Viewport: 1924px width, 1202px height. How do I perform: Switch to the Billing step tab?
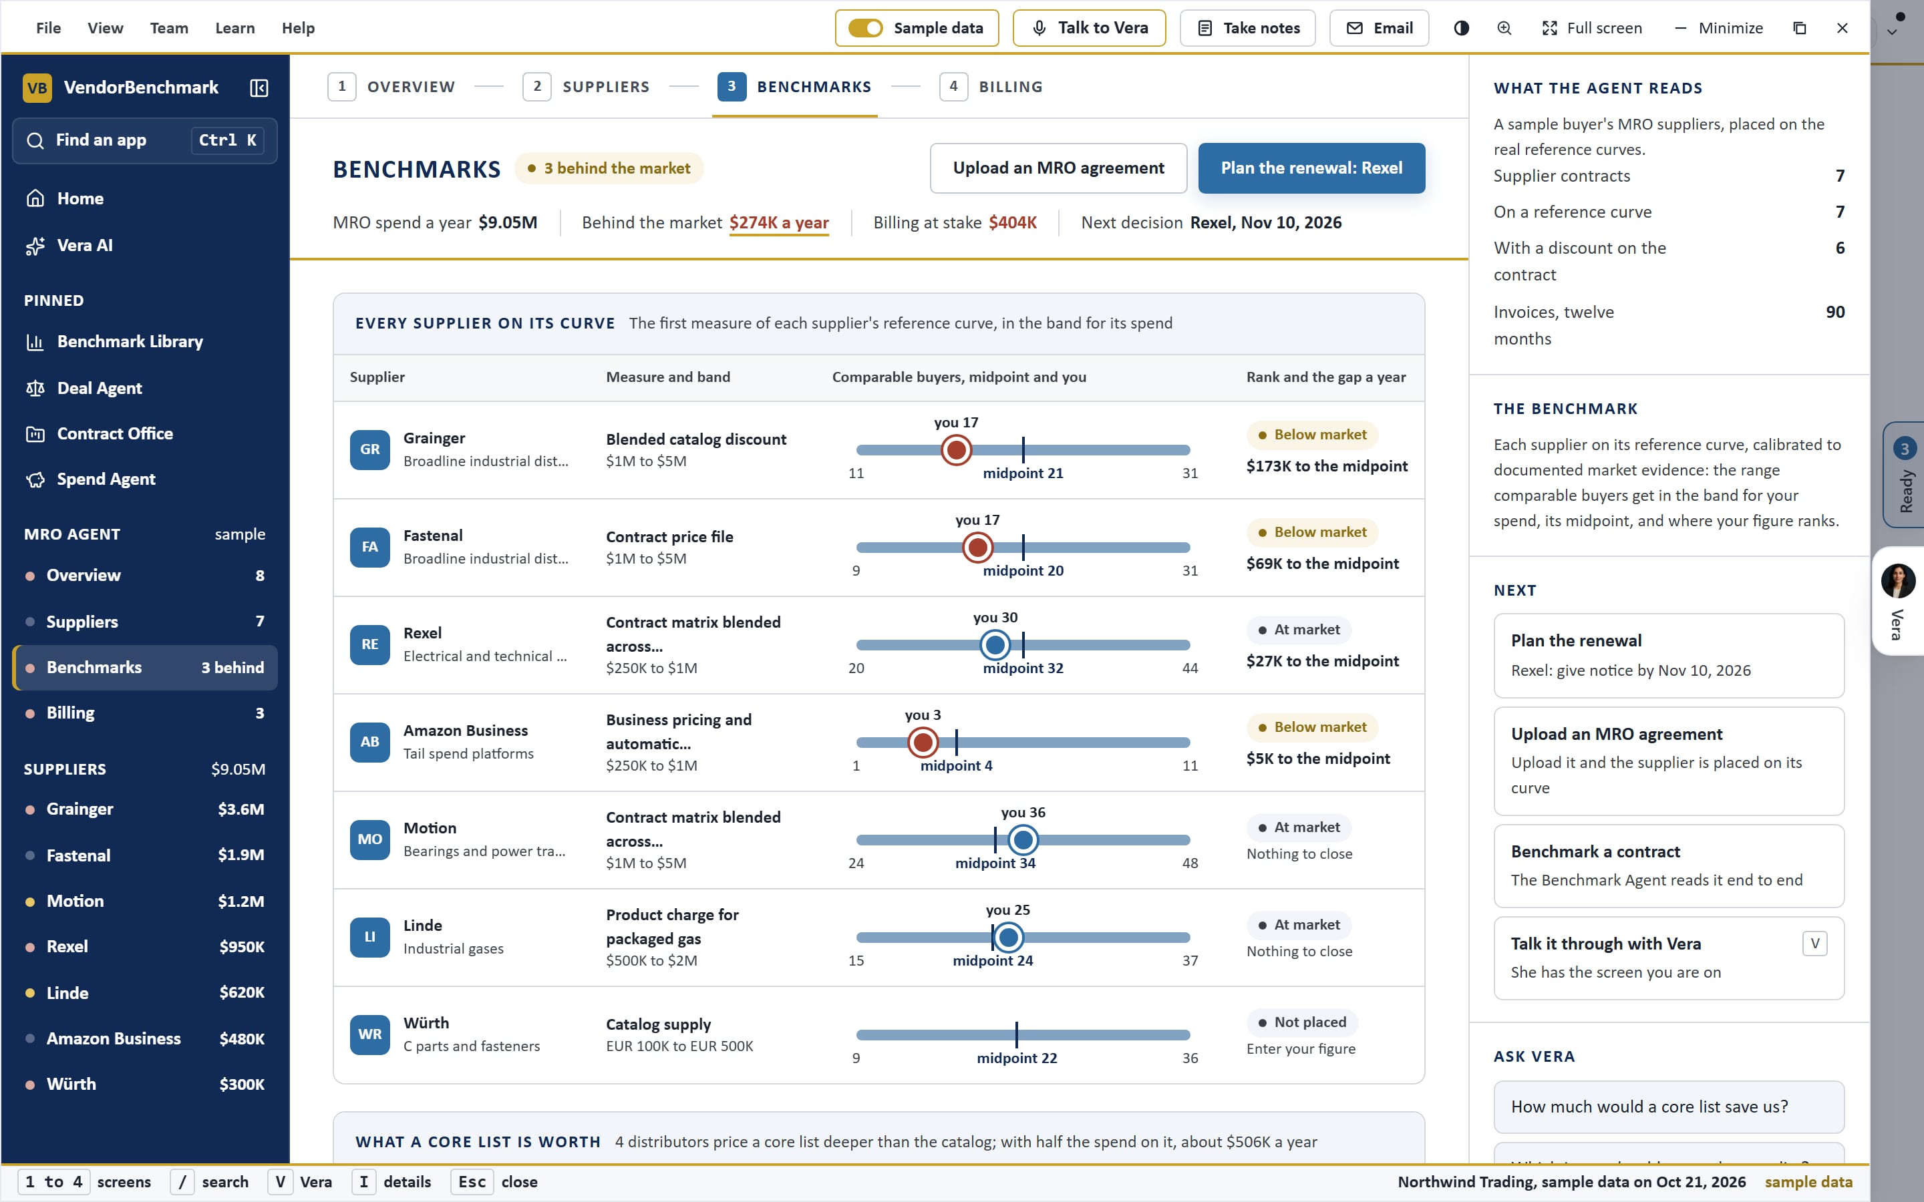(x=991, y=87)
